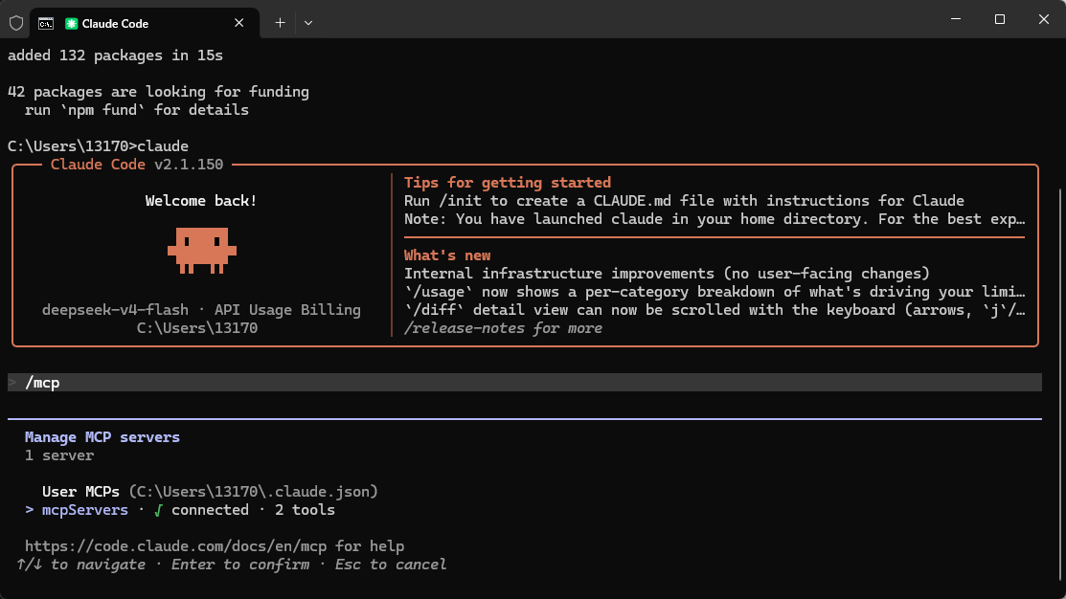Viewport: 1066px width, 599px height.
Task: Click the /mcp input prompt field
Action: [x=524, y=383]
